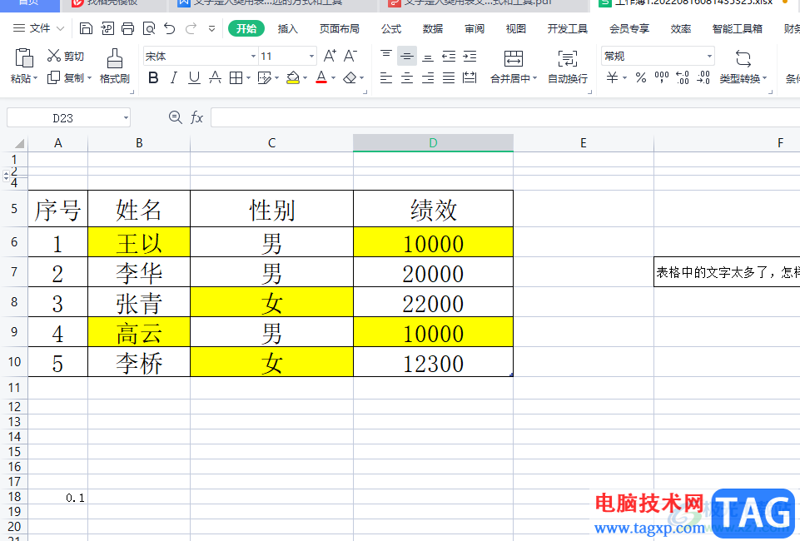Decrease font size with A- icon
The width and height of the screenshot is (800, 541).
point(350,56)
